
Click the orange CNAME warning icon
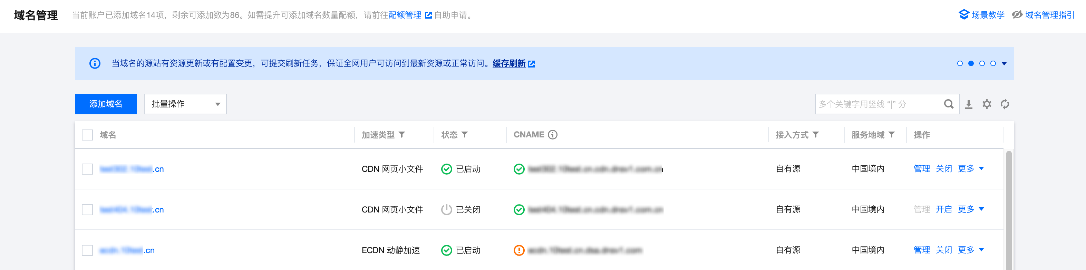tap(519, 250)
